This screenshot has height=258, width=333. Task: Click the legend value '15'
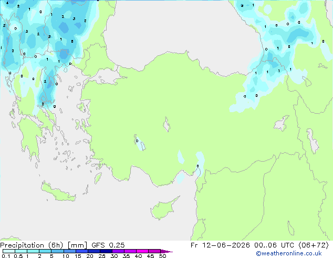(x=78, y=256)
